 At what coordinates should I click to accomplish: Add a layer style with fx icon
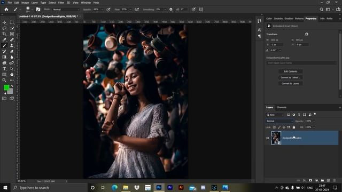tap(305, 180)
